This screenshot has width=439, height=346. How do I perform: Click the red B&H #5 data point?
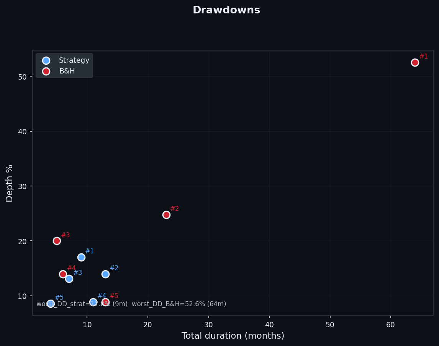coord(105,302)
